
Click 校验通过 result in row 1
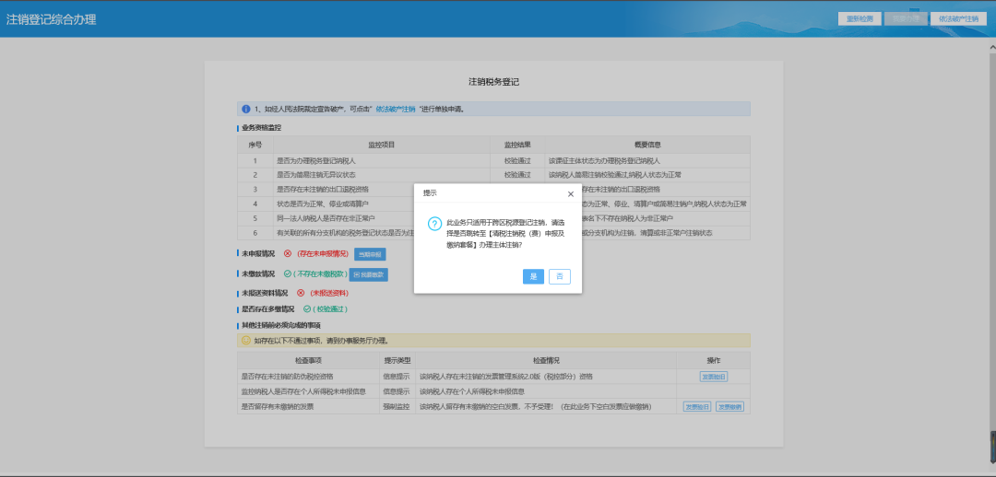[517, 160]
